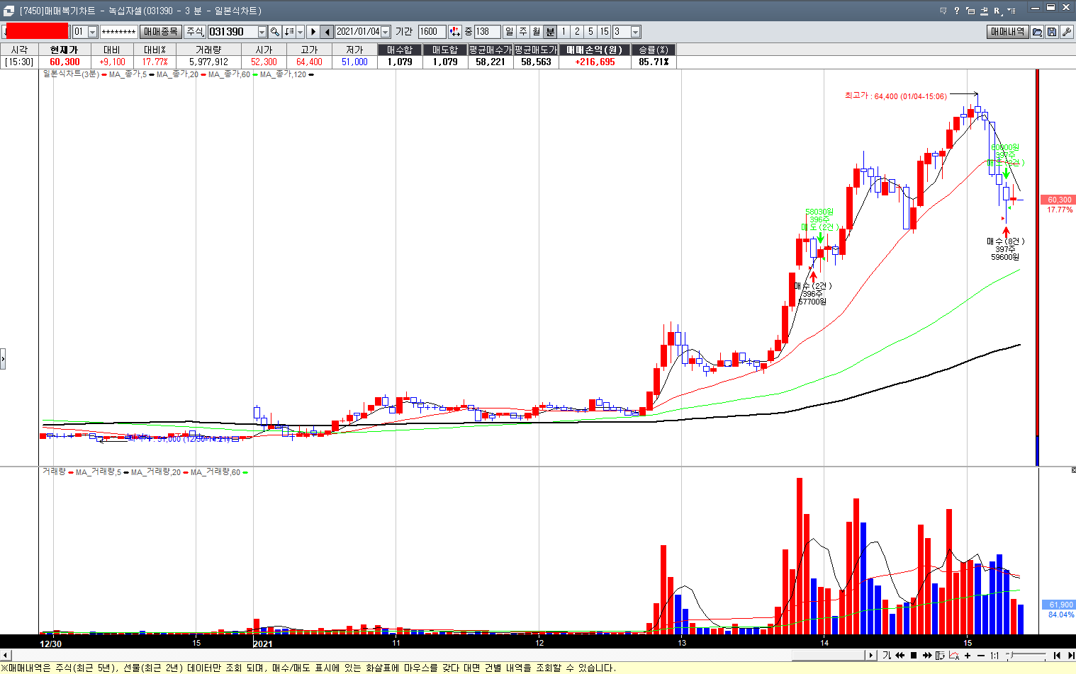Open the sort options dropdown arrow
Viewport: 1076px width, 674px height.
tap(300, 32)
